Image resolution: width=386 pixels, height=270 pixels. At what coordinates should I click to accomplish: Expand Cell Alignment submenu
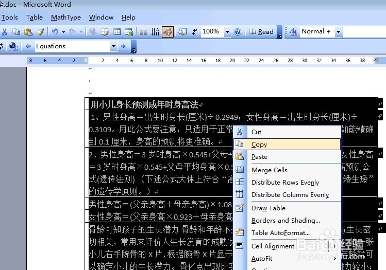point(287,246)
